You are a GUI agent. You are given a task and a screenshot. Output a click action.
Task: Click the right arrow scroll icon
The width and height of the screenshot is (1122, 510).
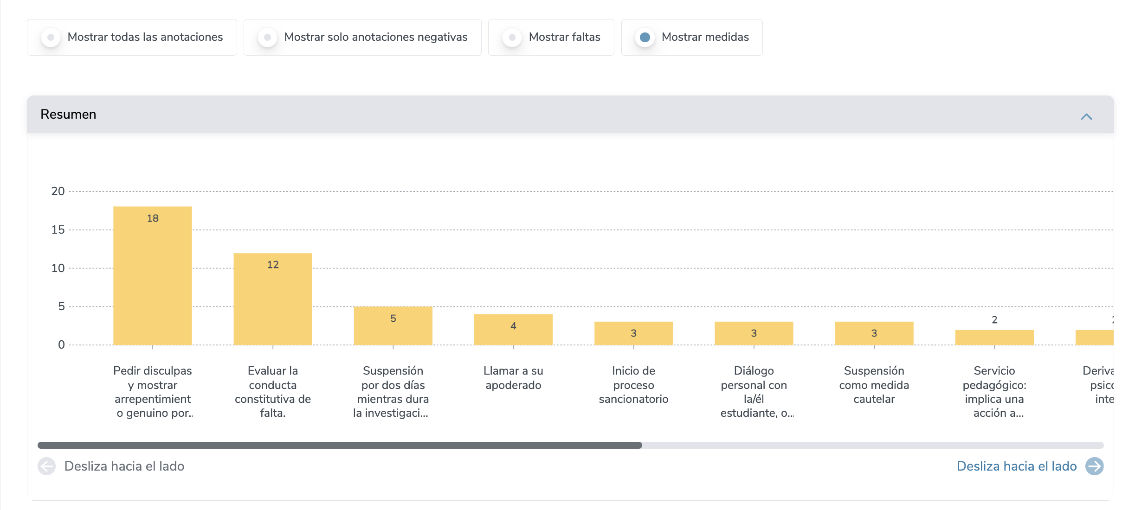[1094, 466]
